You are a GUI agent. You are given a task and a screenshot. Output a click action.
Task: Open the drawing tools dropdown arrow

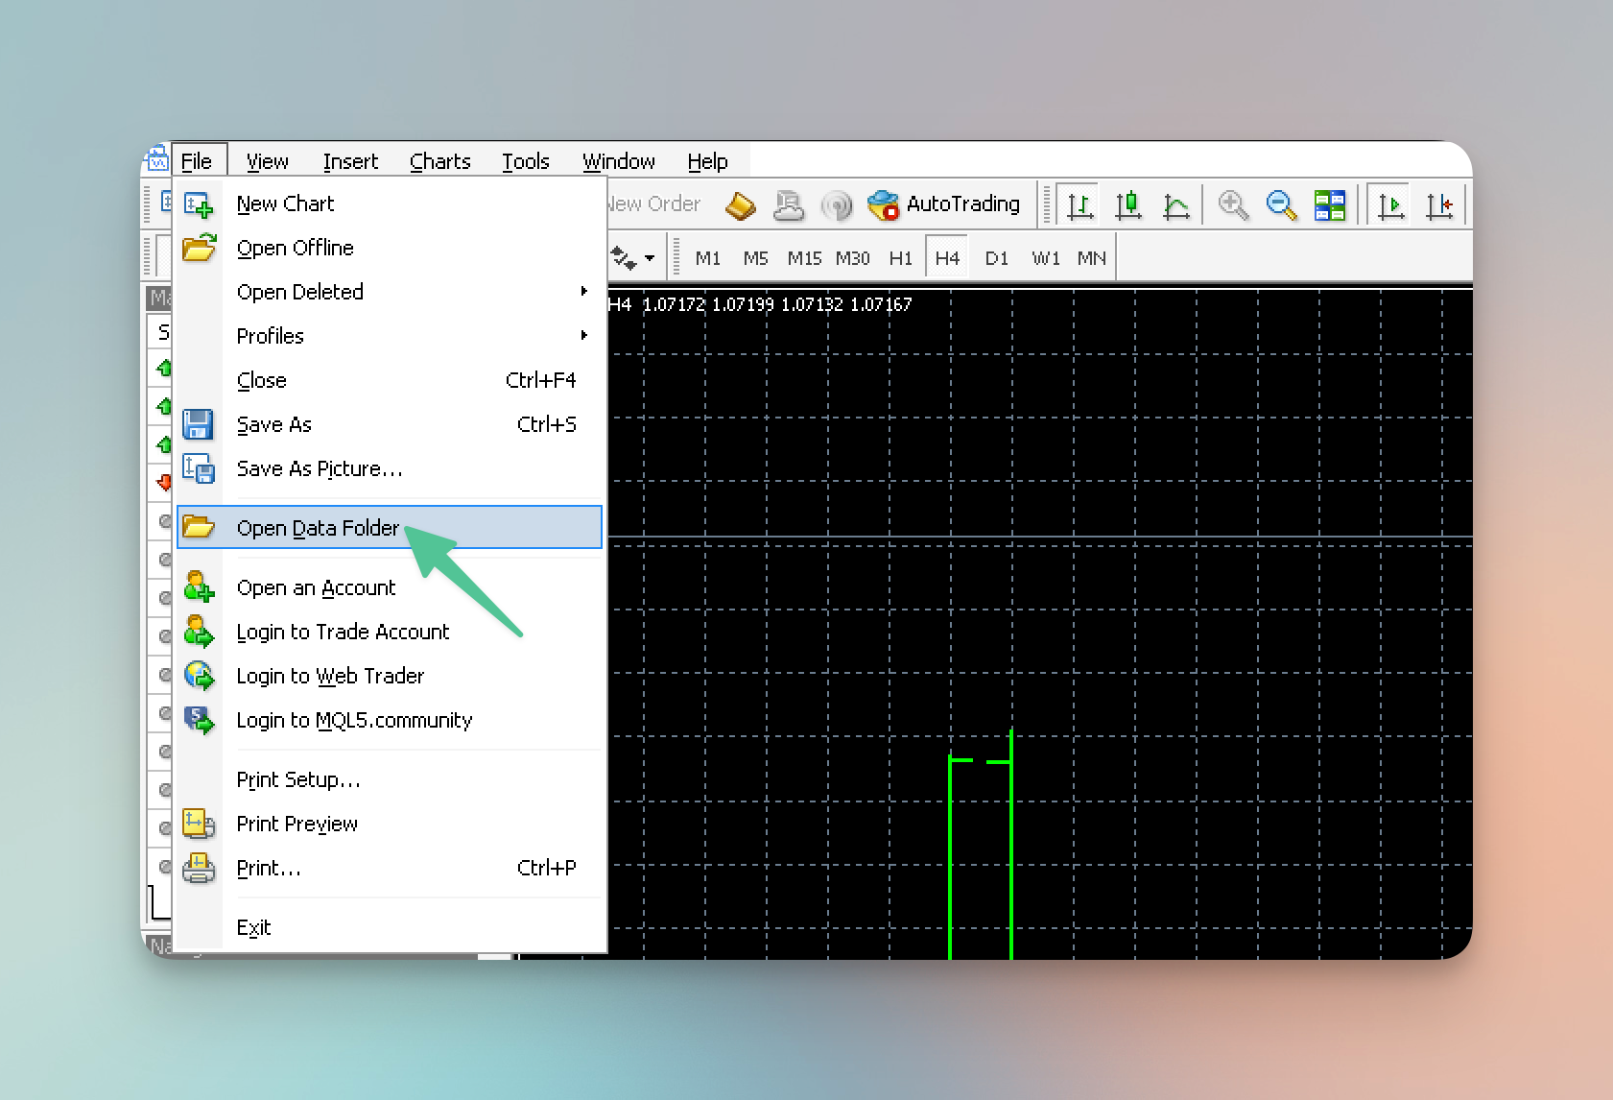tap(650, 258)
